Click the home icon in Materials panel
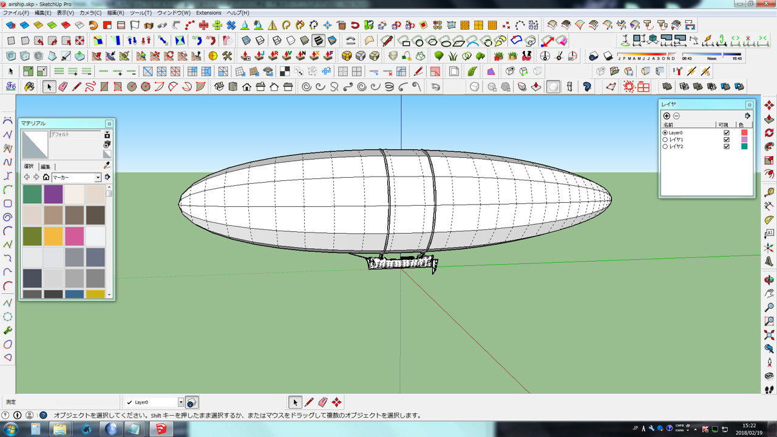777x437 pixels. point(46,177)
